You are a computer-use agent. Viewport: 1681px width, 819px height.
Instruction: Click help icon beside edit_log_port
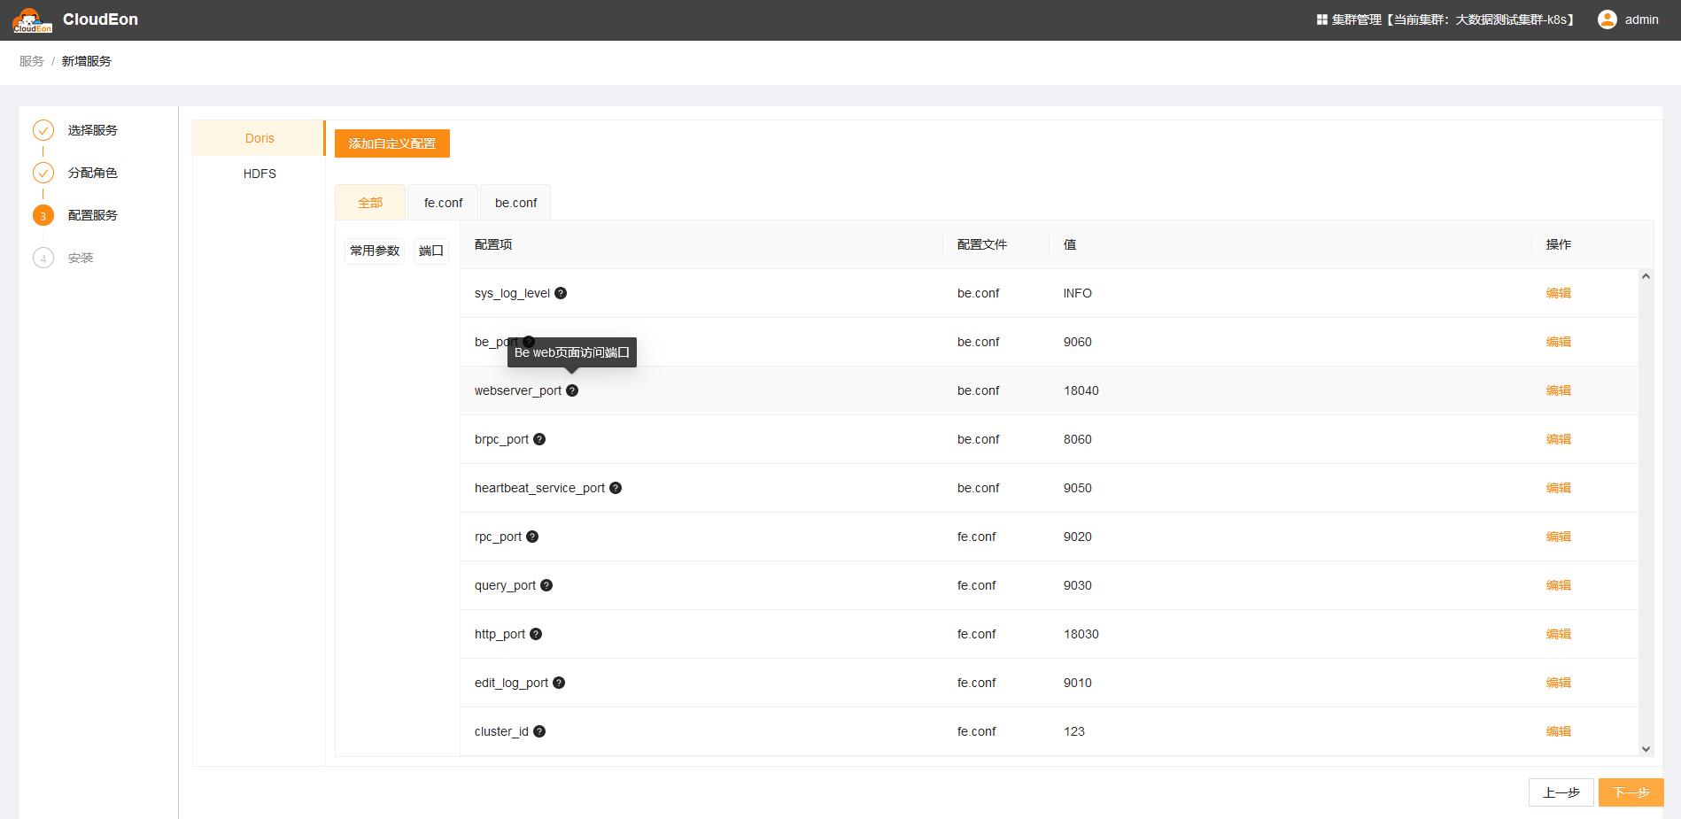(x=559, y=683)
